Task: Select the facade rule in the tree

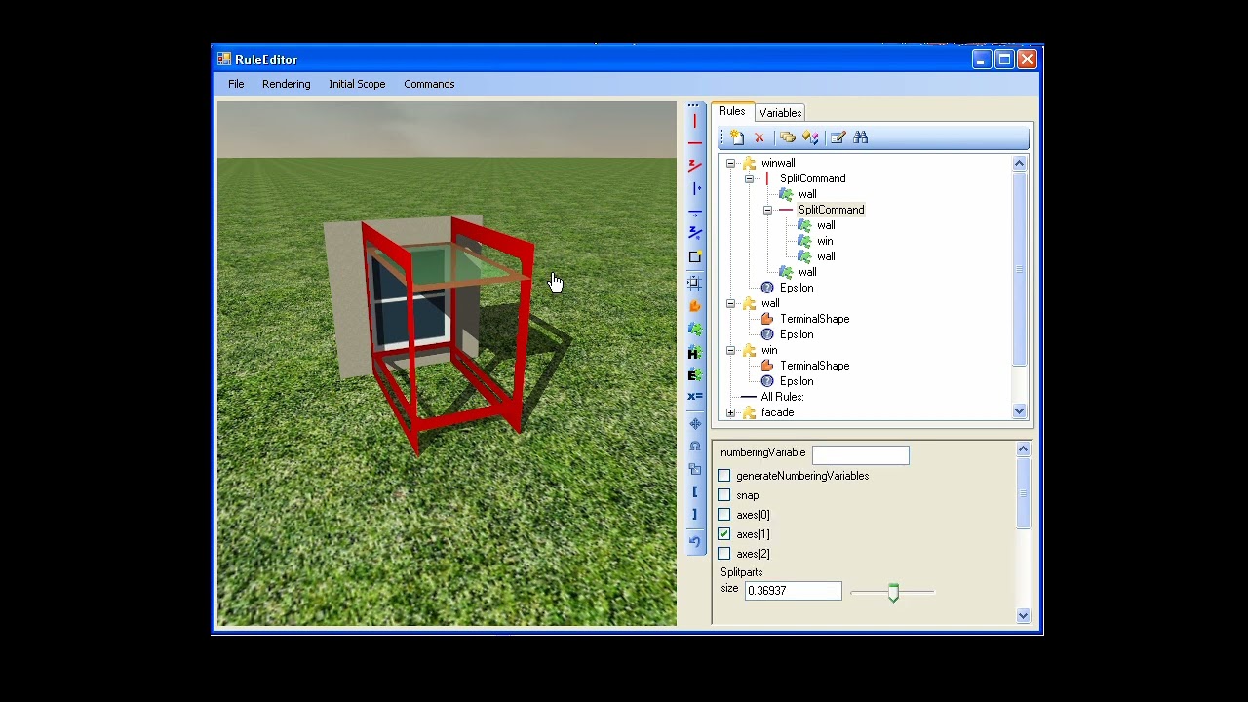Action: coord(777,412)
